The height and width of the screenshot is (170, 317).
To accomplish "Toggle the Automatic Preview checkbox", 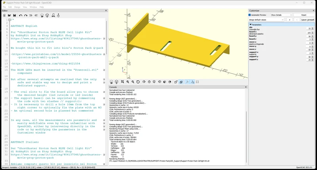I will point(250,15).
